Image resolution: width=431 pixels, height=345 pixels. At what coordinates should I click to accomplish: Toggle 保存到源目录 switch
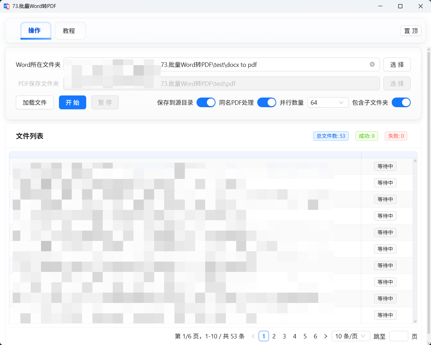[206, 102]
